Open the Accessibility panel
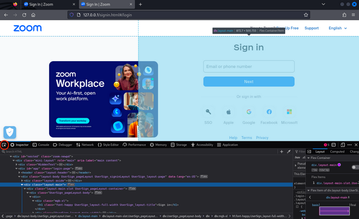Image resolution: width=359 pixels, height=219 pixels. (202, 145)
